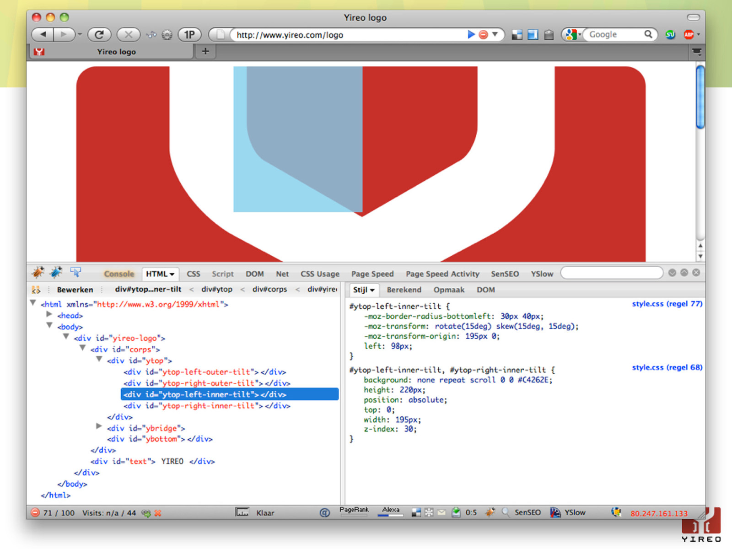
Task: Expand the head node
Action: [x=49, y=314]
